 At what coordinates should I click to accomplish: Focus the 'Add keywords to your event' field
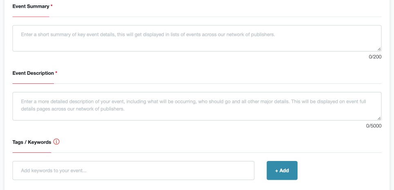pyautogui.click(x=133, y=170)
